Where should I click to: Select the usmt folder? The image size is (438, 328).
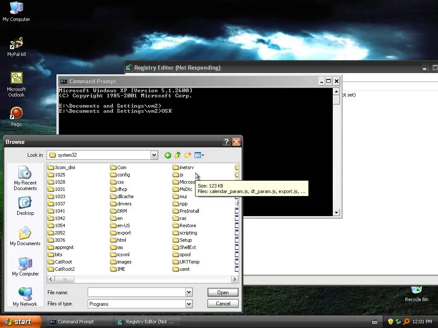tap(181, 269)
